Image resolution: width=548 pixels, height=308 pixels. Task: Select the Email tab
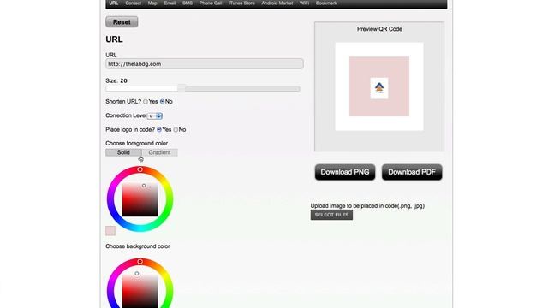pyautogui.click(x=170, y=3)
